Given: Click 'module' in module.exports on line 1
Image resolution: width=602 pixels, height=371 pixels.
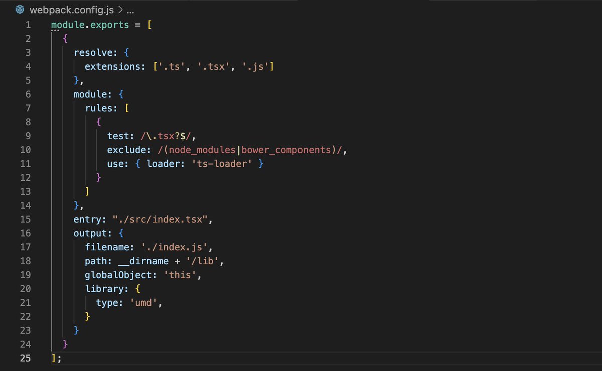Looking at the screenshot, I should (x=68, y=25).
